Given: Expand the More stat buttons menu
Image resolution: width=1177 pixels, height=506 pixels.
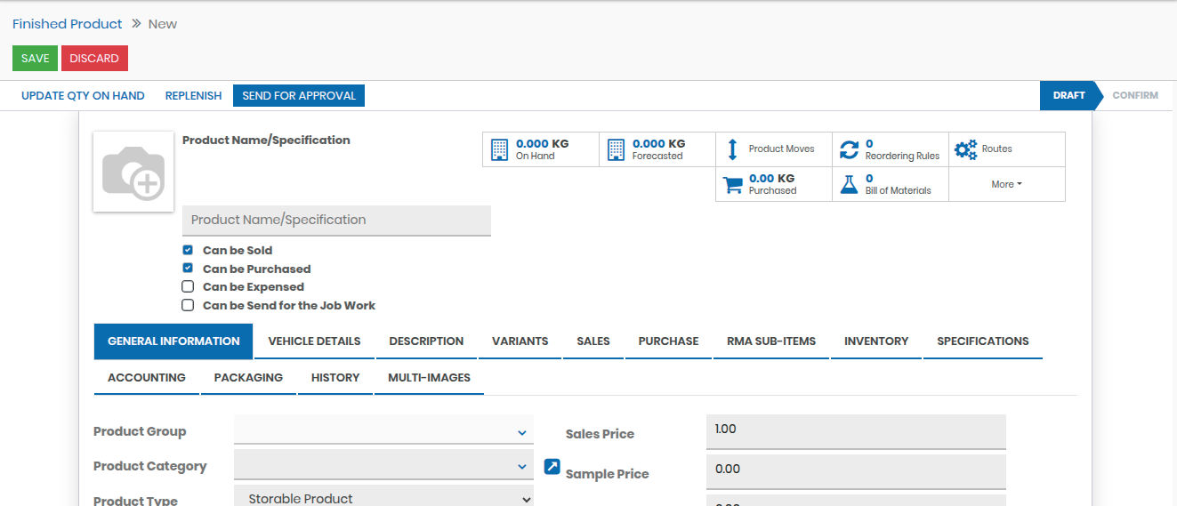Looking at the screenshot, I should pyautogui.click(x=1006, y=184).
